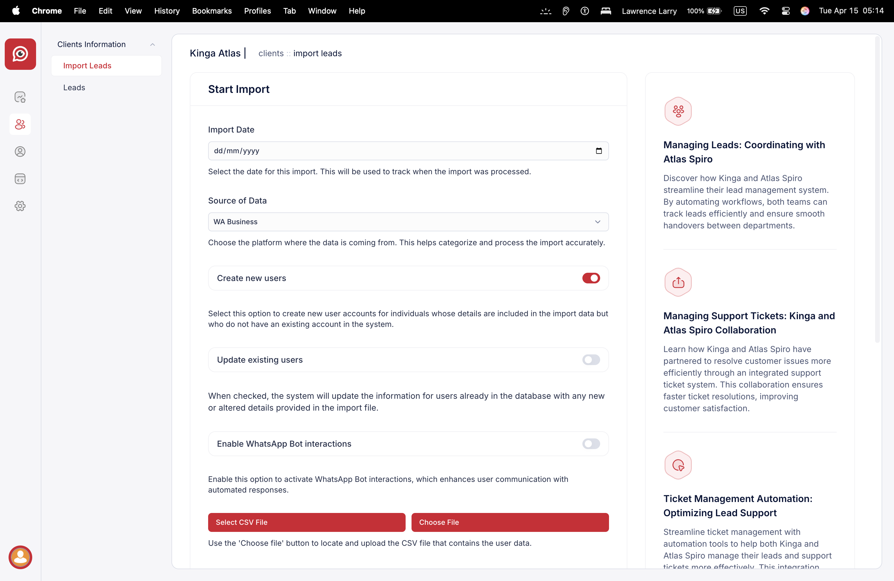Open the calendar picker icon in Import Date
The image size is (894, 581).
599,151
